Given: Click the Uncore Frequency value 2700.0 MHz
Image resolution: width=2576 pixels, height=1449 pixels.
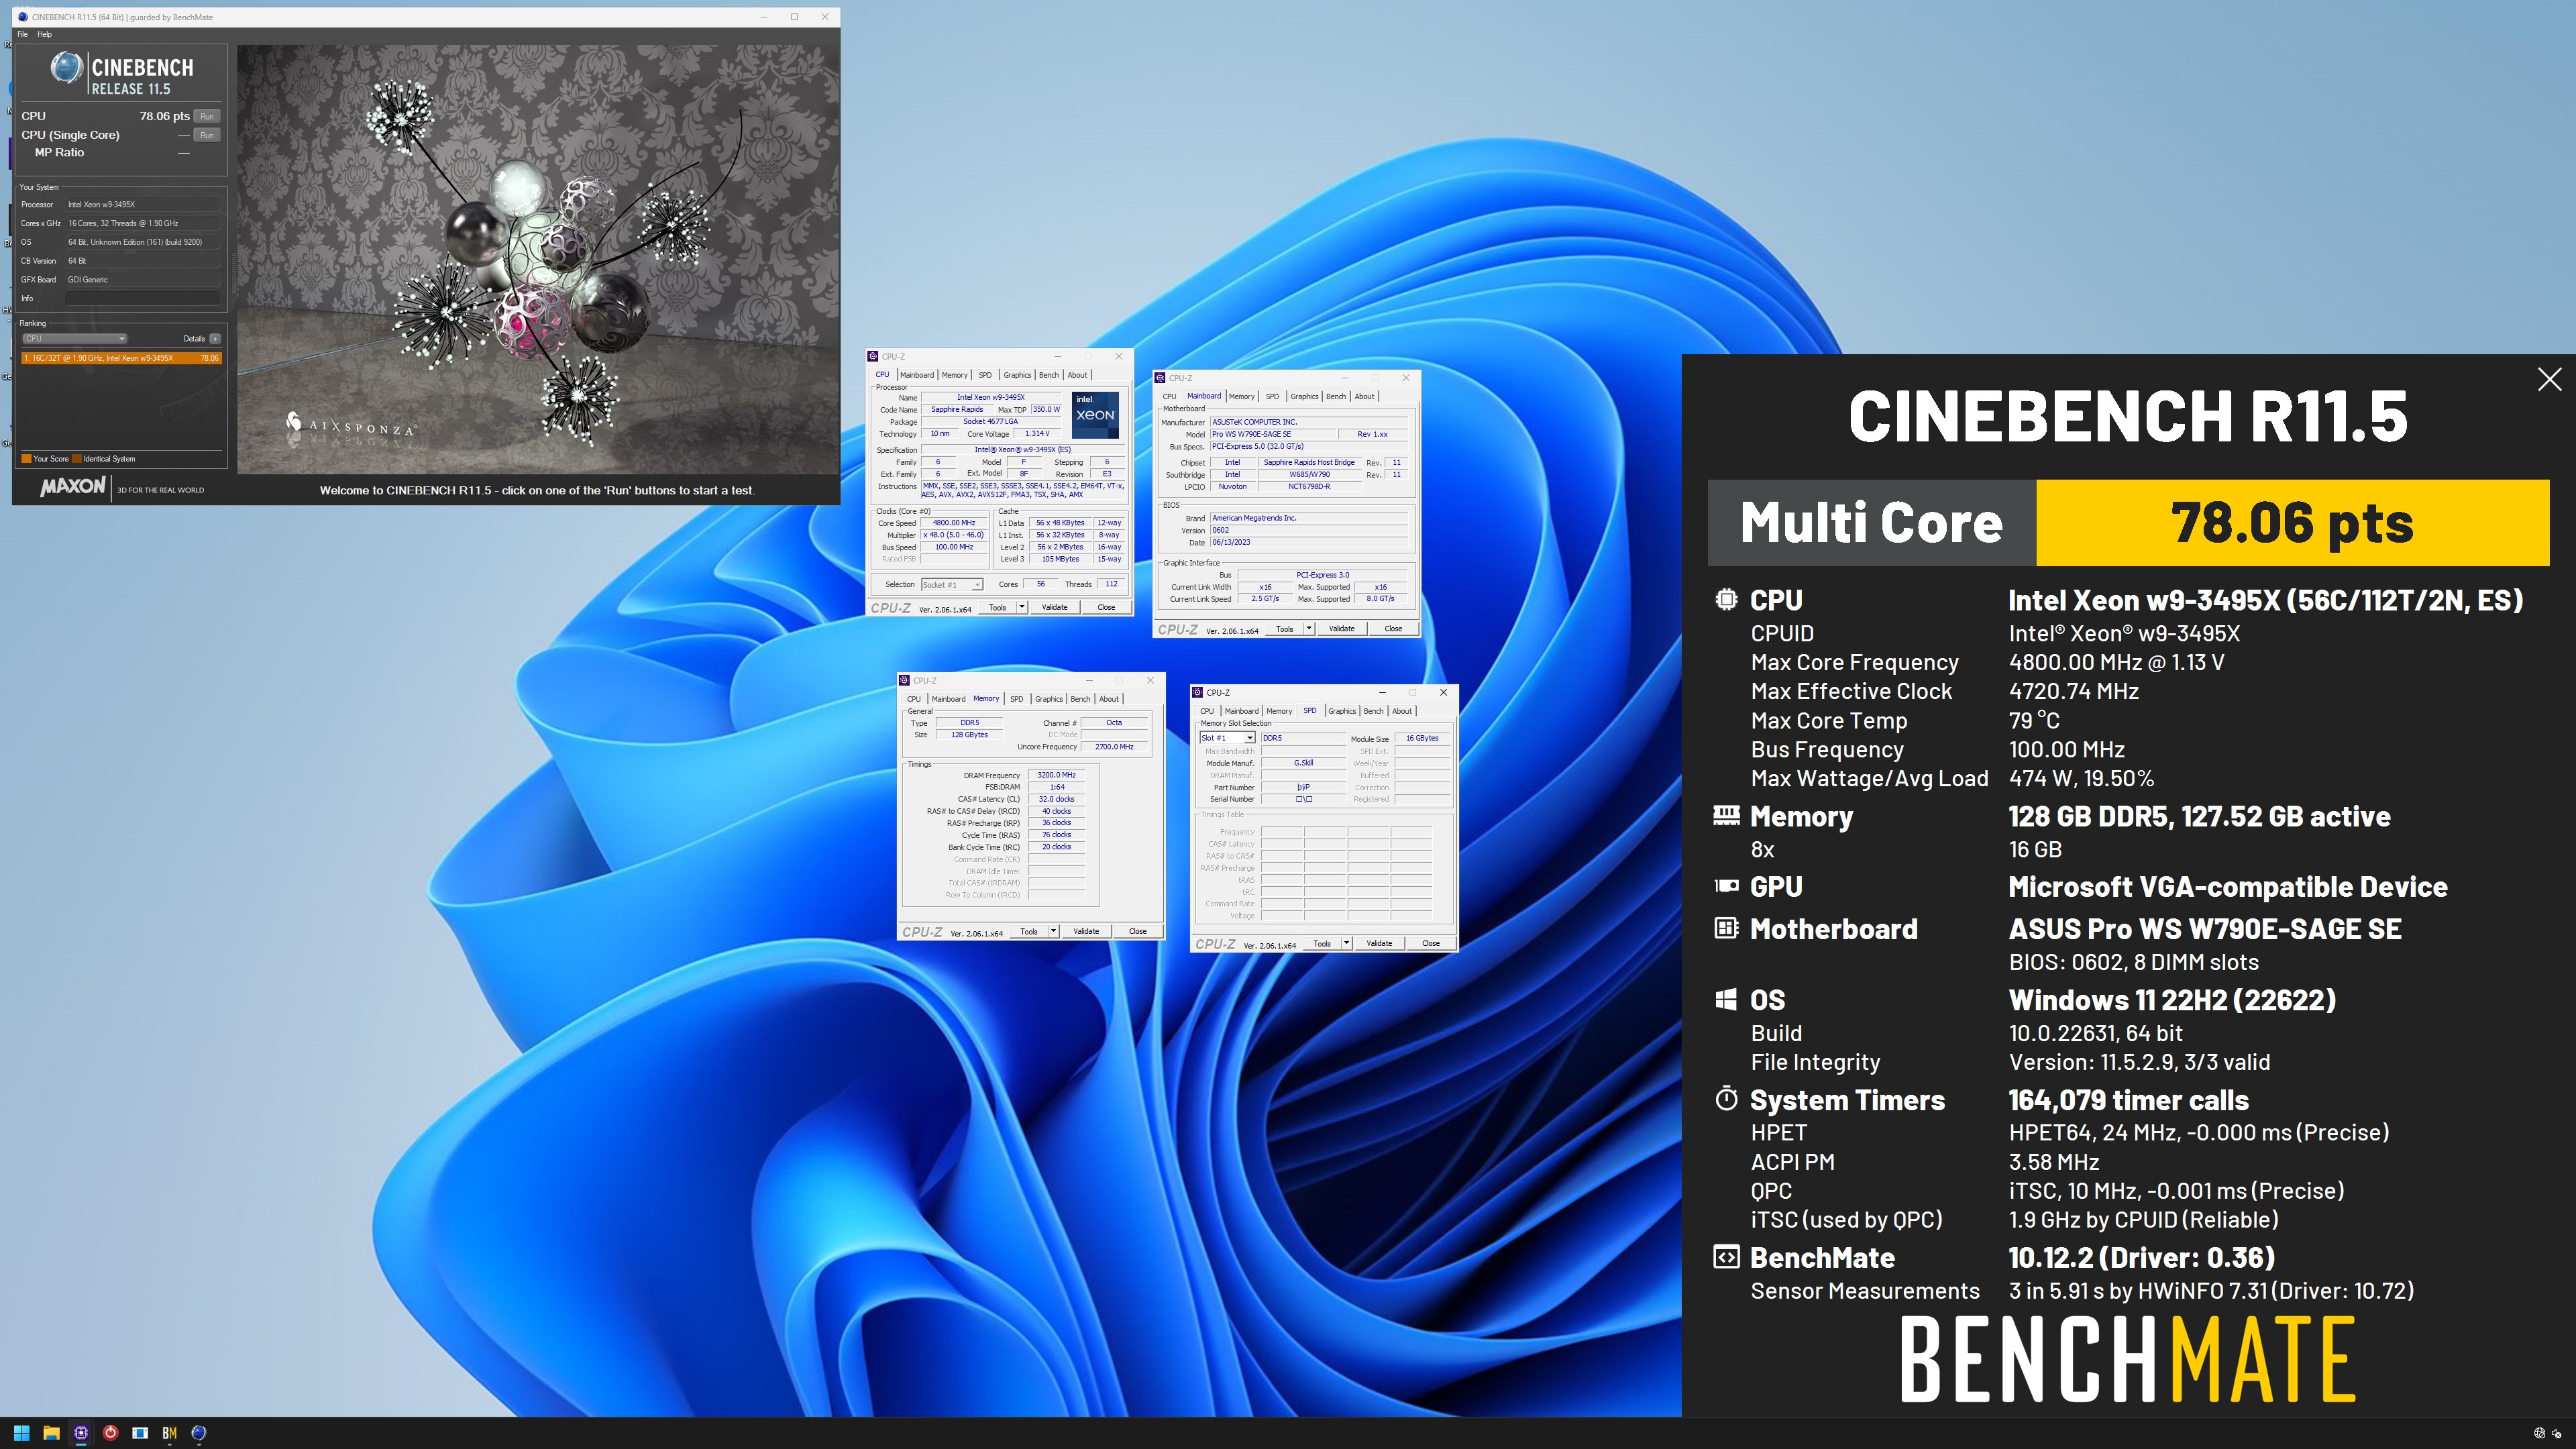Looking at the screenshot, I should pos(1114,747).
